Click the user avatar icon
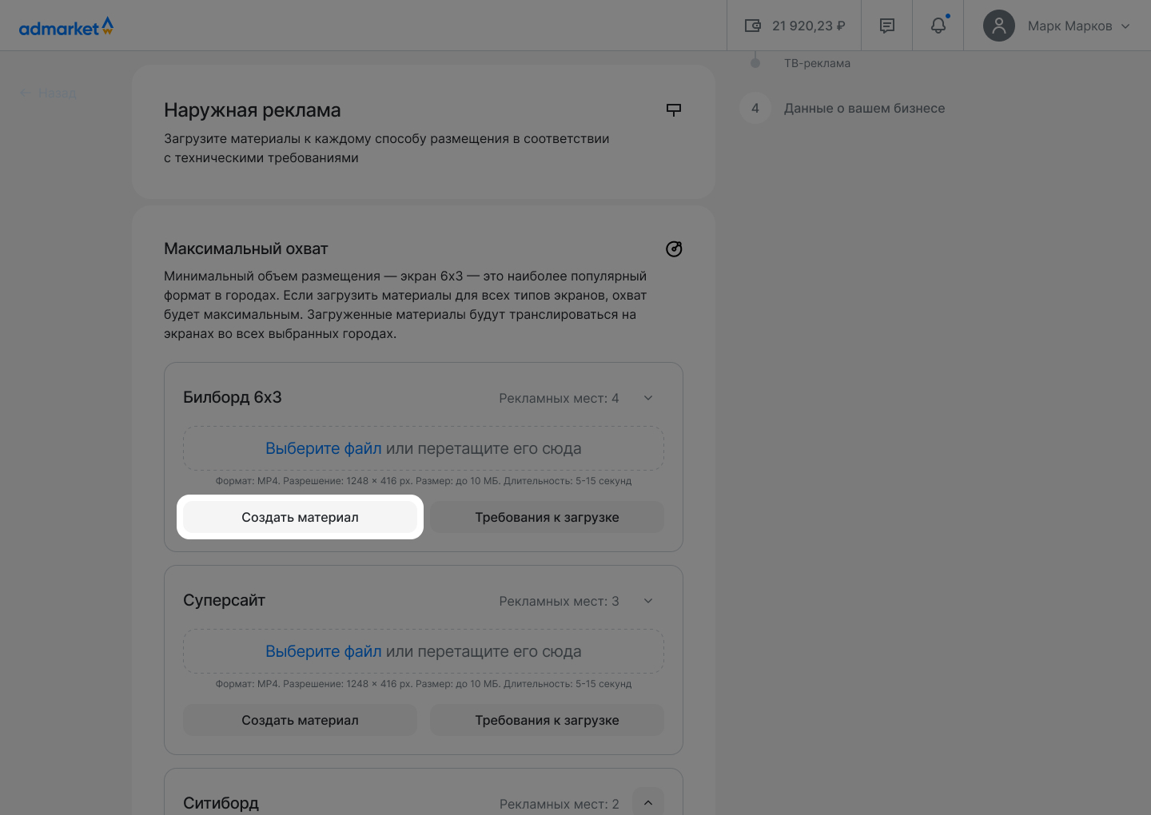This screenshot has width=1151, height=815. [999, 26]
